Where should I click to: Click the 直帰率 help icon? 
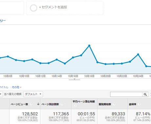[139, 104]
